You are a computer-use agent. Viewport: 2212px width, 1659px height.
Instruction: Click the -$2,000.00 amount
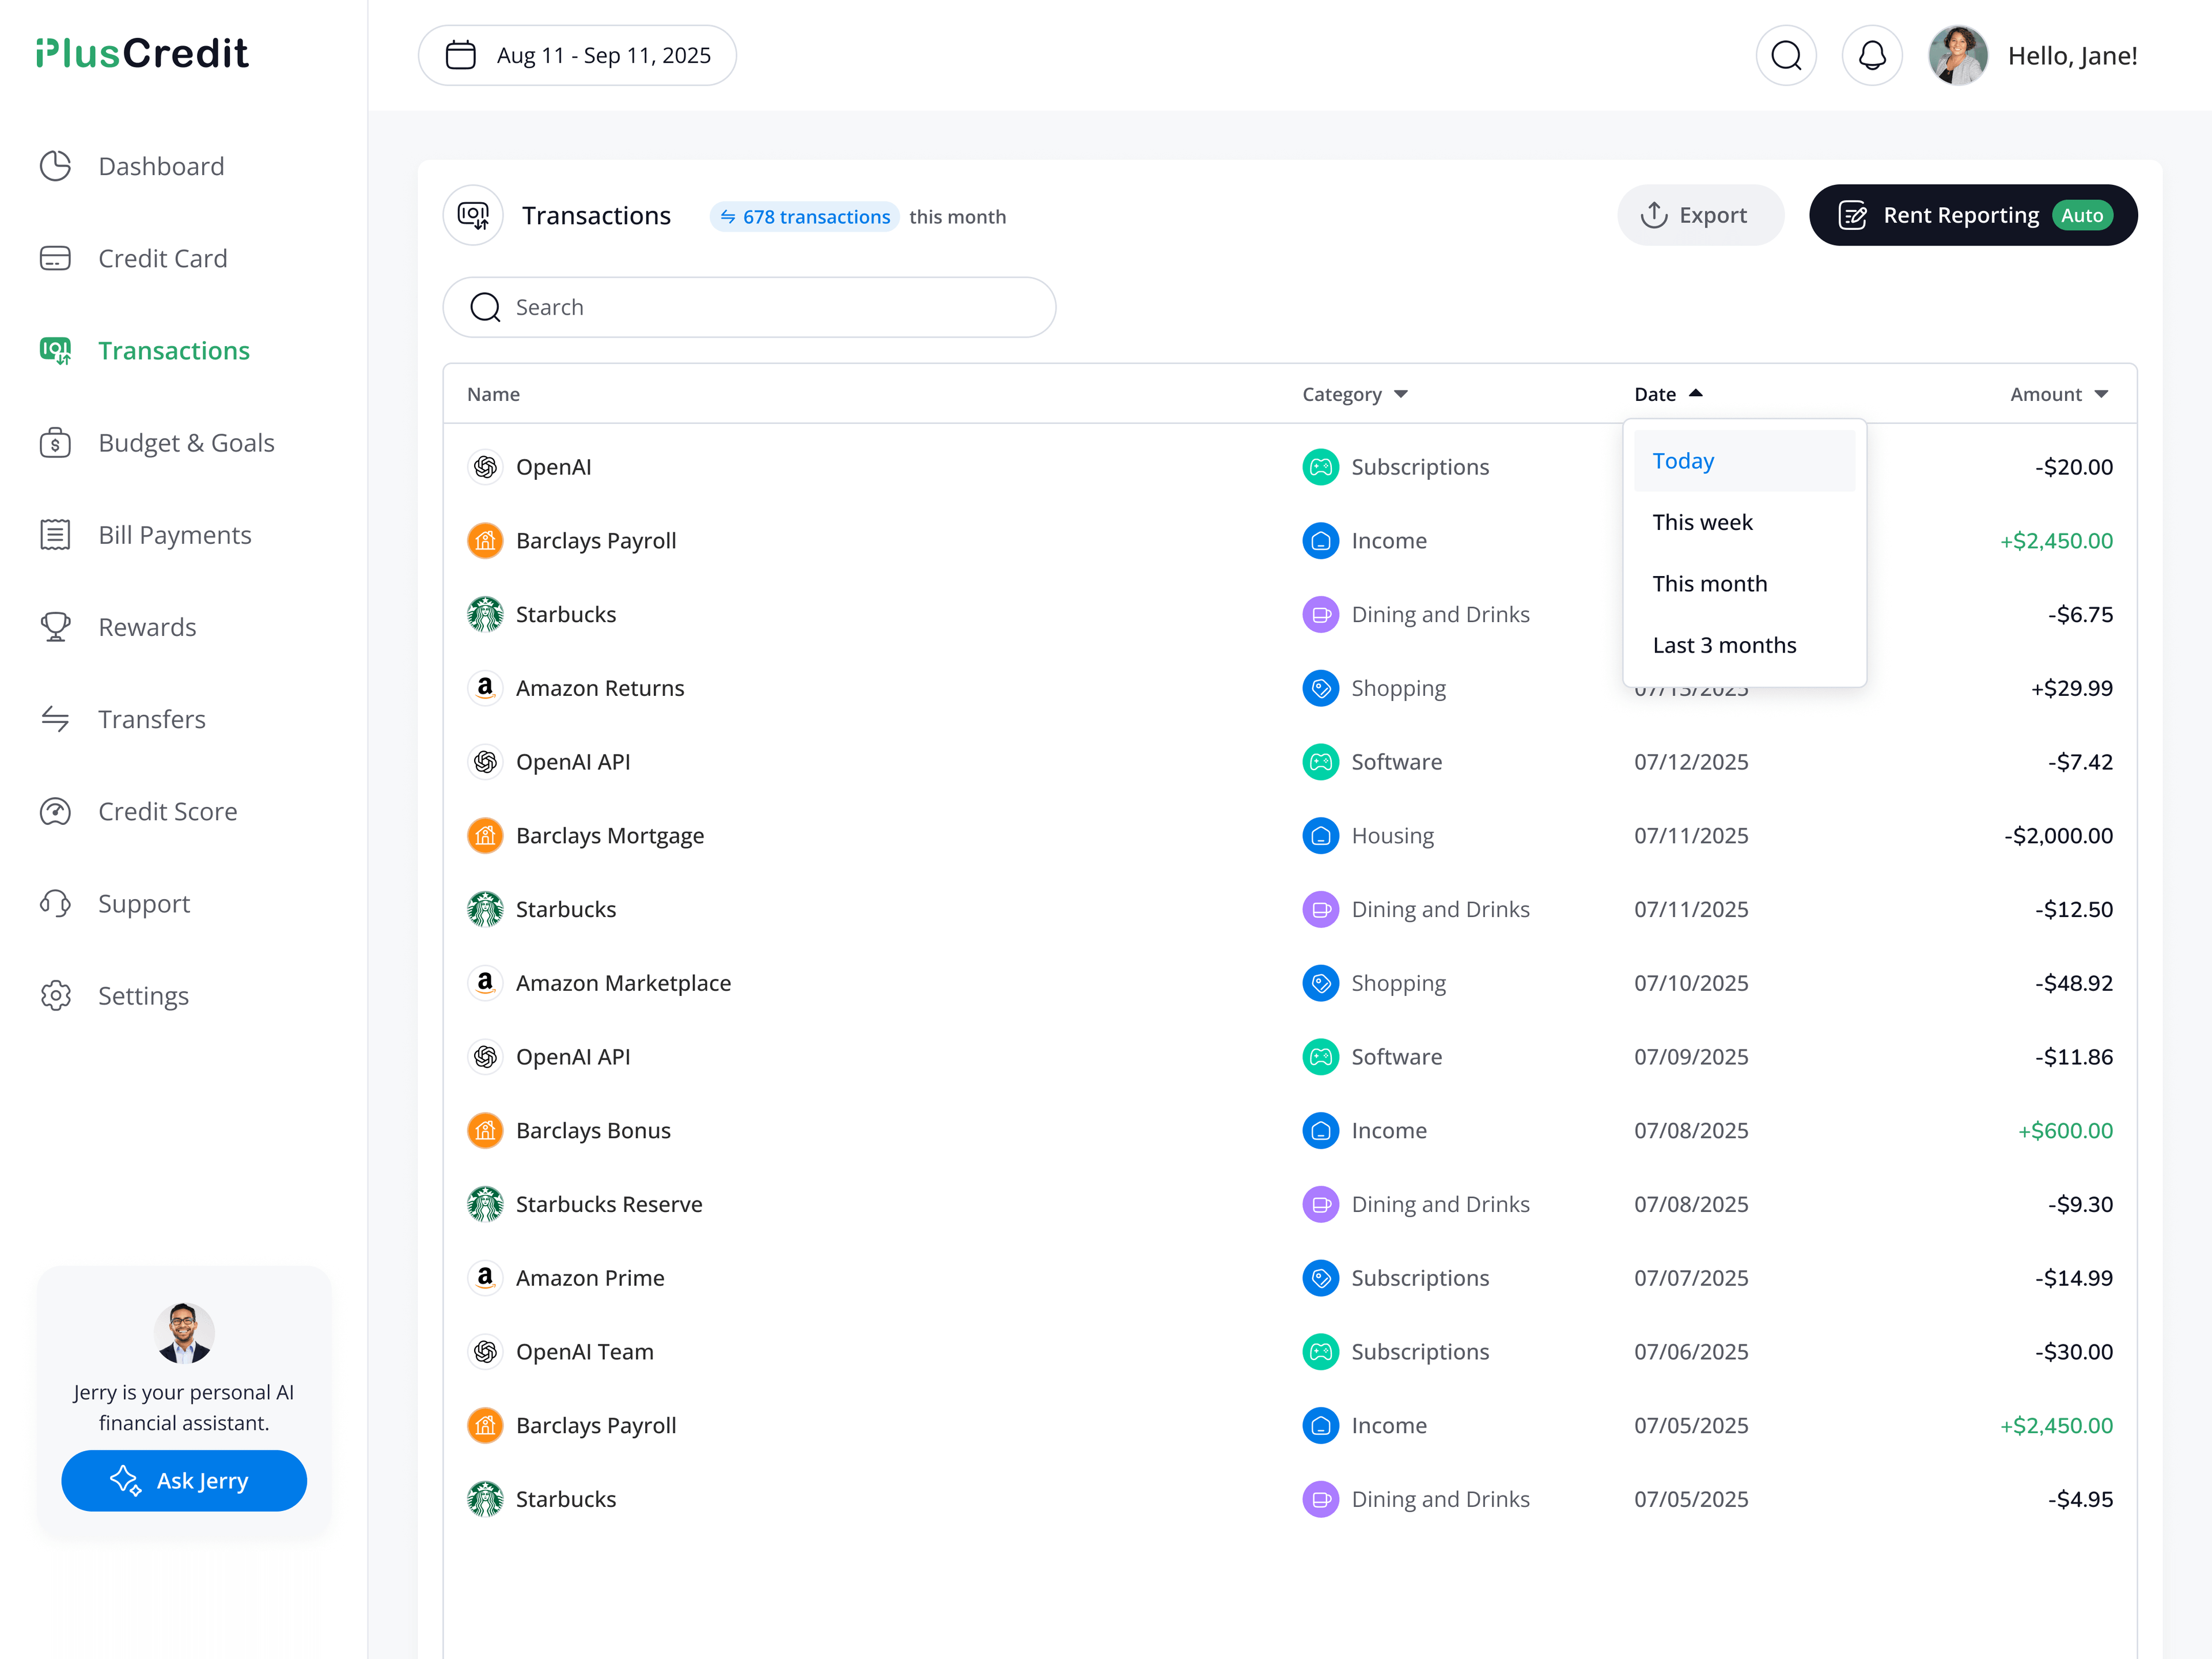tap(2058, 835)
